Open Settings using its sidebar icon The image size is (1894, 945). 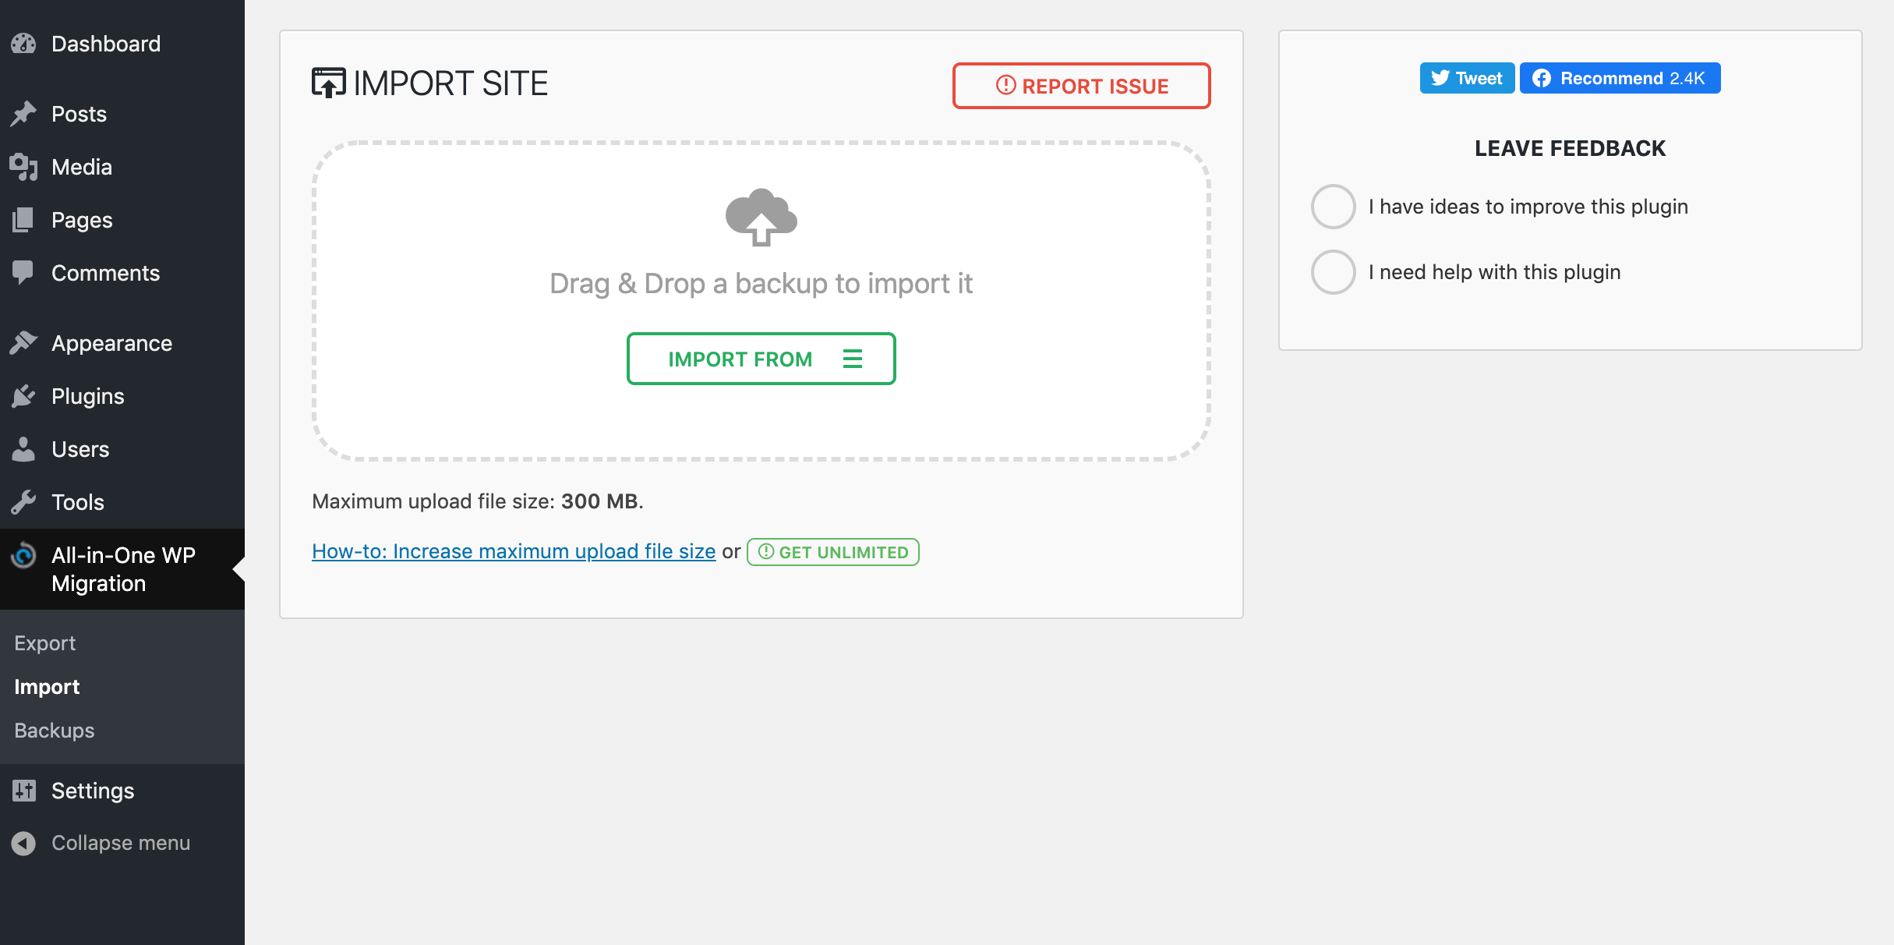pyautogui.click(x=24, y=790)
